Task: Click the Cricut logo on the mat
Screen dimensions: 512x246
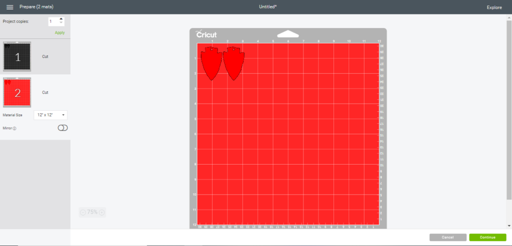Action: 206,34
